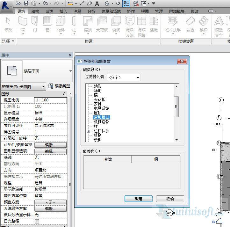Select 机械设备 in the category list
Viewport: 230px width, 227px height.
101,122
